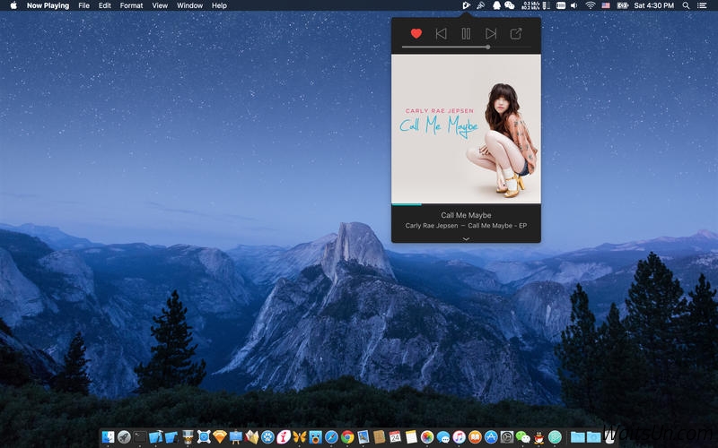This screenshot has width=718, height=448.
Task: Open the View menu
Action: point(160,5)
